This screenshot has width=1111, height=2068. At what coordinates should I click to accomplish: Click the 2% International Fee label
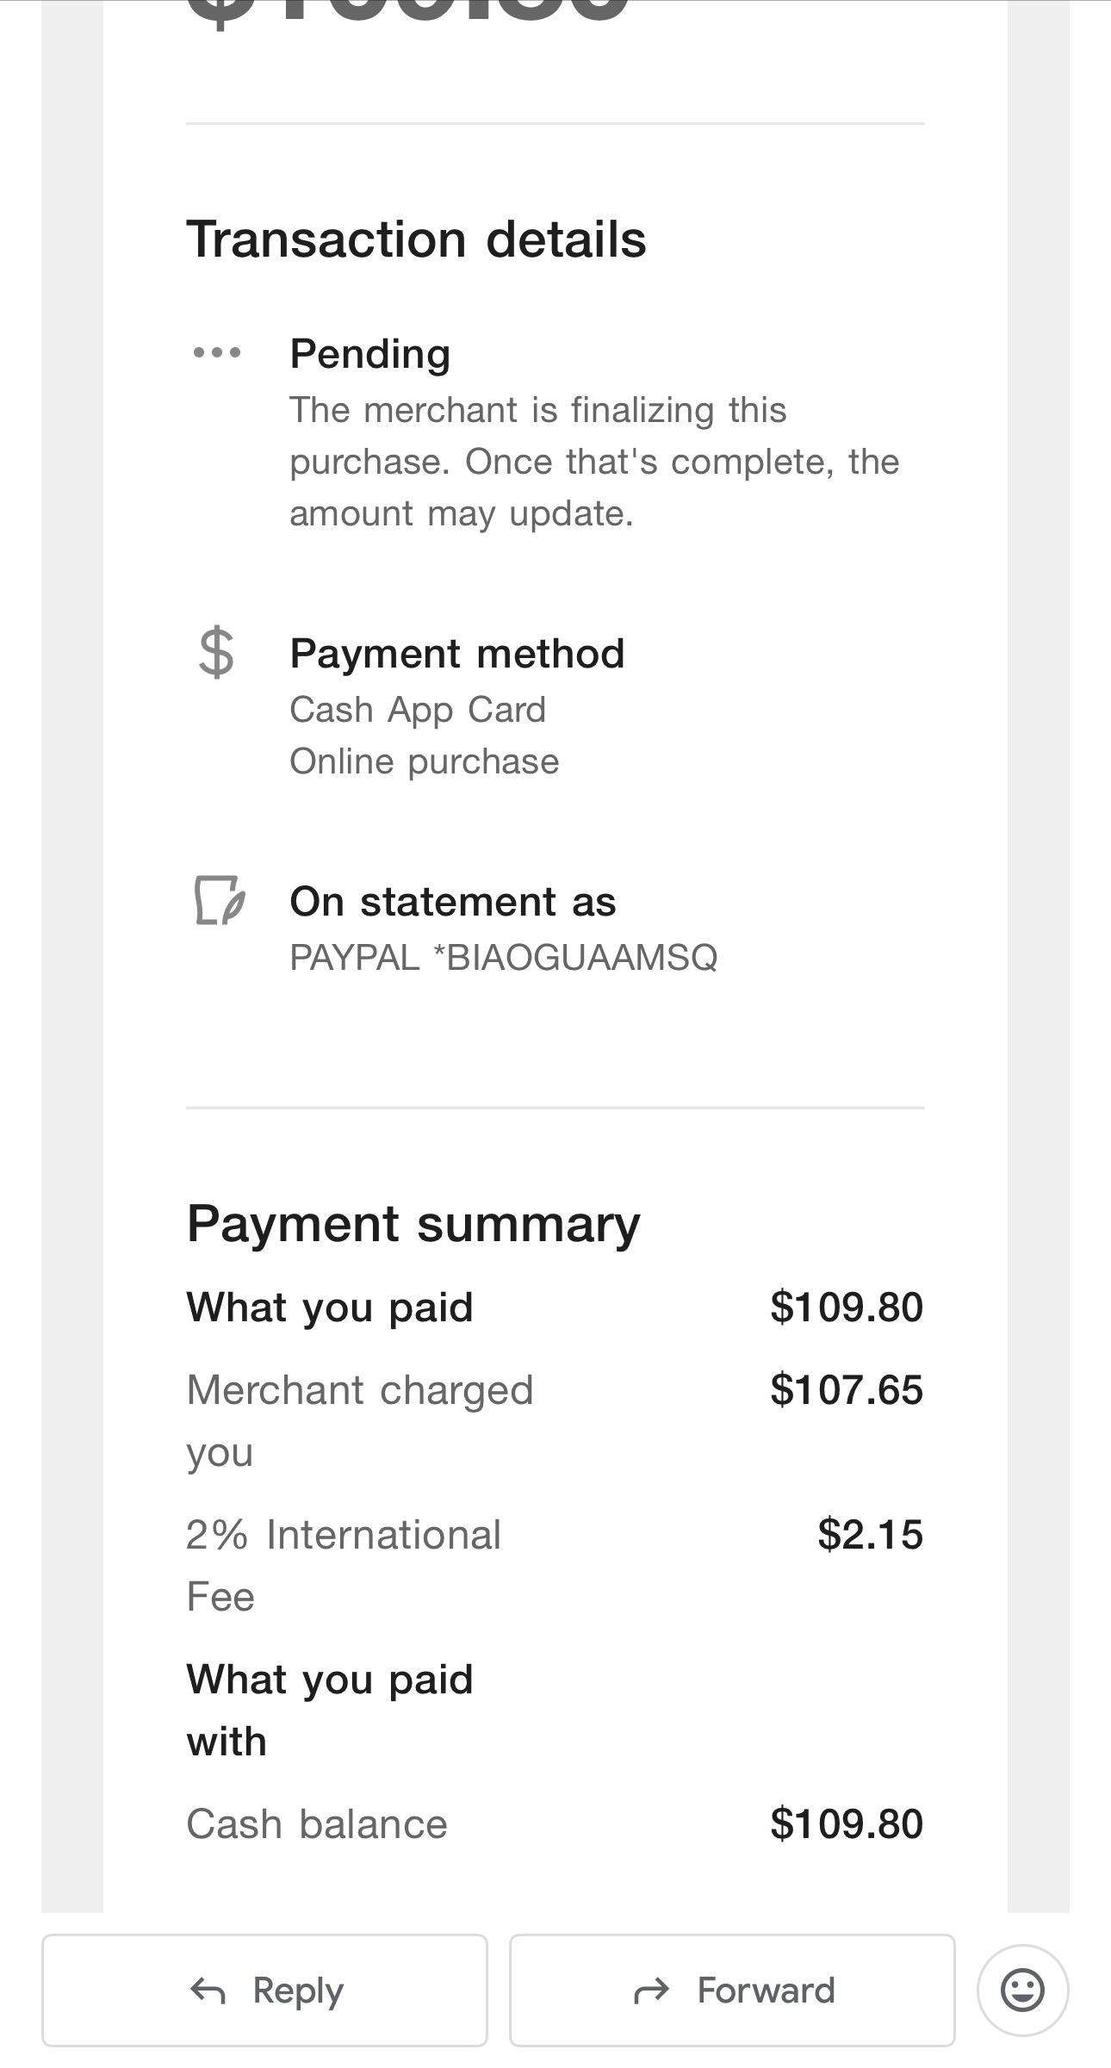pyautogui.click(x=344, y=1566)
